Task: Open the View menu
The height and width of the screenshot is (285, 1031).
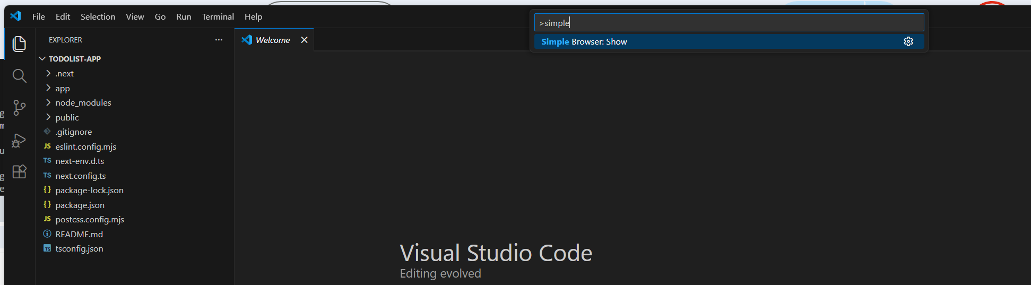Action: coord(135,16)
